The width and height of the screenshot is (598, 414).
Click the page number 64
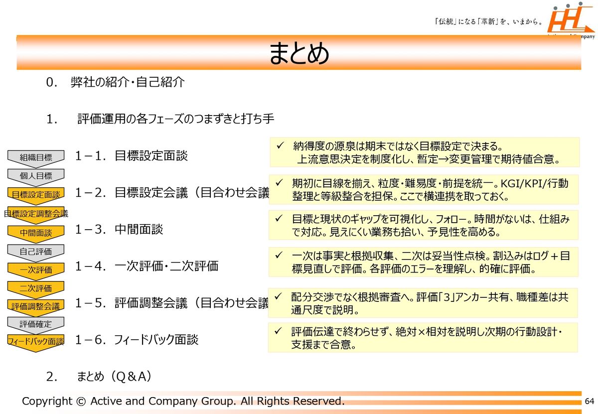pos(590,402)
